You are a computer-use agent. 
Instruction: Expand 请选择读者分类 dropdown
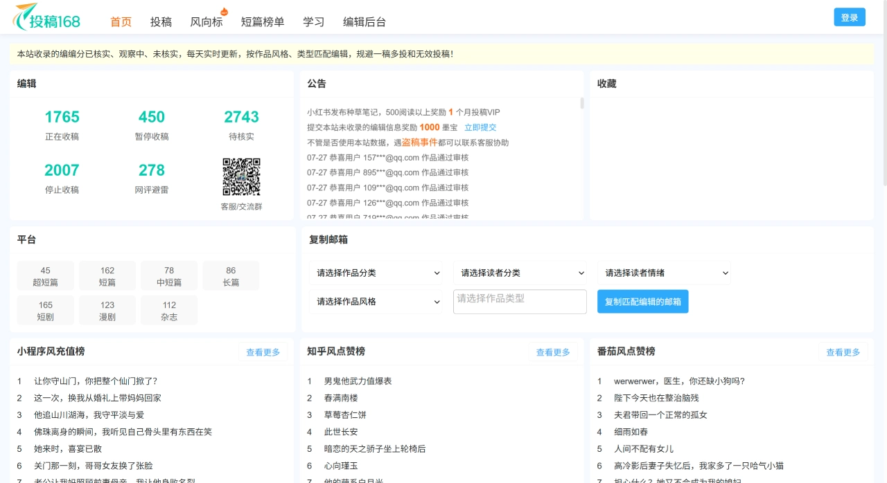[x=521, y=273]
